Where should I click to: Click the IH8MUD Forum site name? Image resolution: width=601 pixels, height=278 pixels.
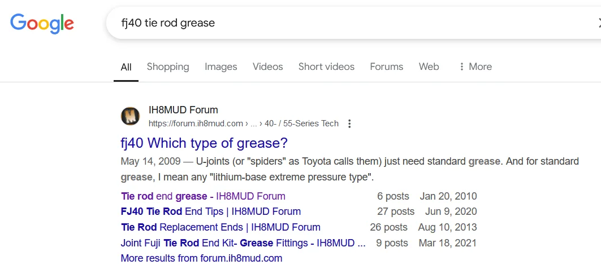(x=183, y=110)
